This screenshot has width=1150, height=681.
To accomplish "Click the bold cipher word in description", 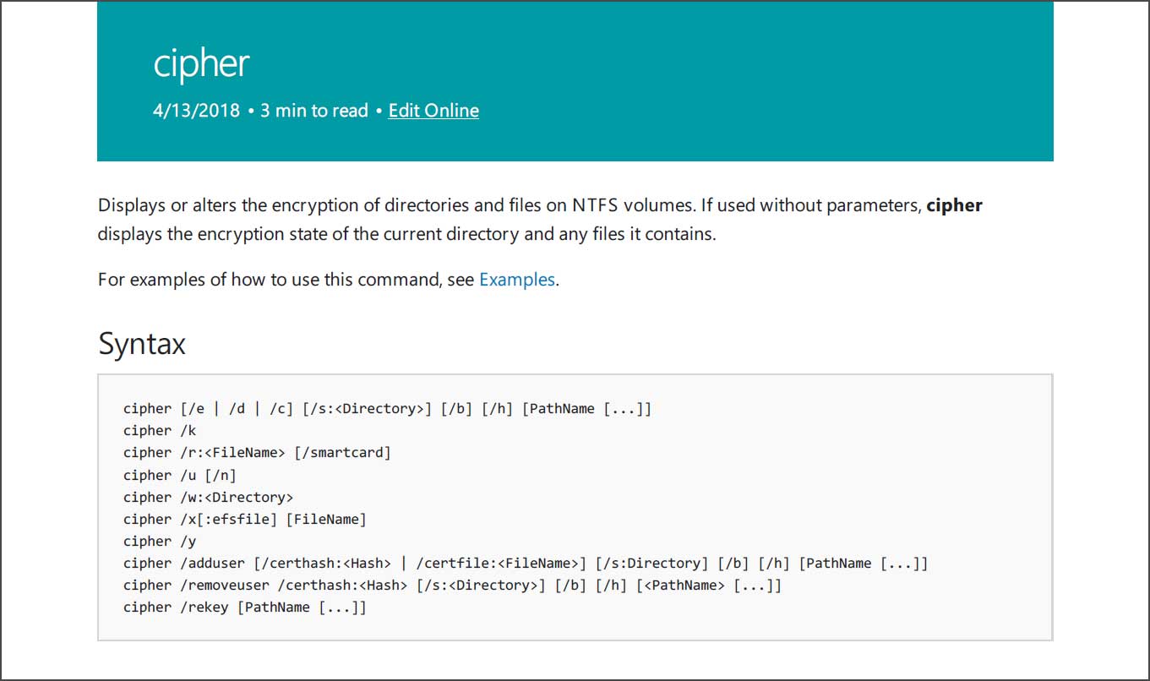I will (x=955, y=205).
